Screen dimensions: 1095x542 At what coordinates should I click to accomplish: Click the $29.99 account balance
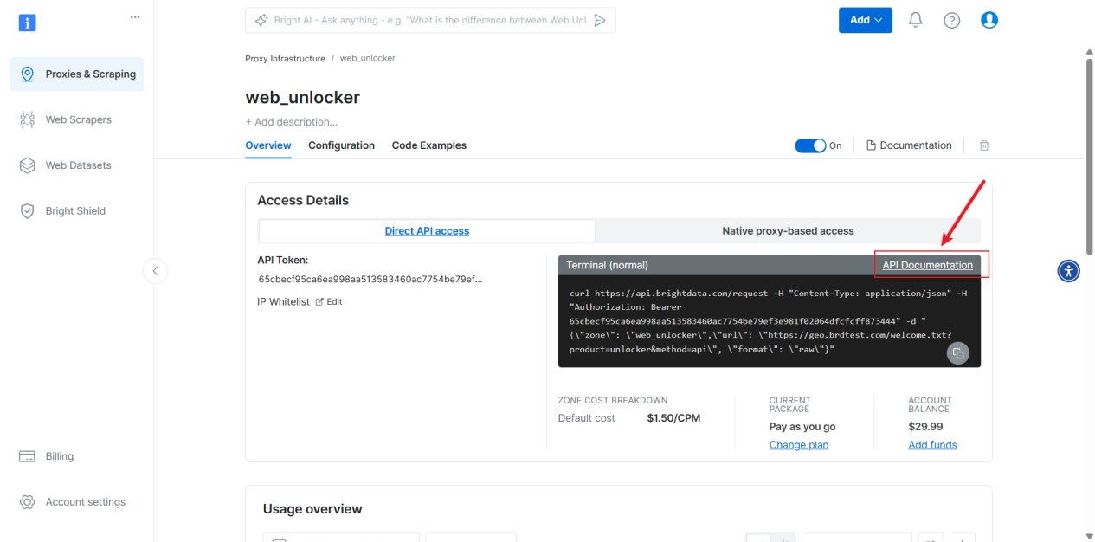pyautogui.click(x=925, y=427)
